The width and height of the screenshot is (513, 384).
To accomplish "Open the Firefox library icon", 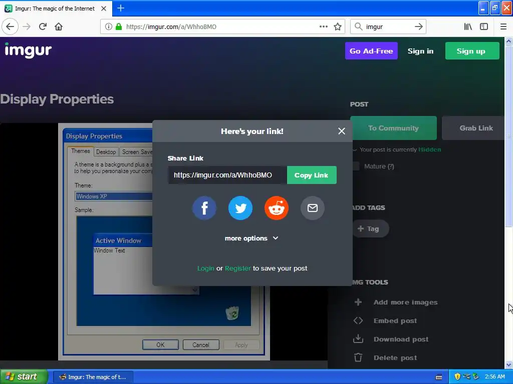I will coord(468,27).
